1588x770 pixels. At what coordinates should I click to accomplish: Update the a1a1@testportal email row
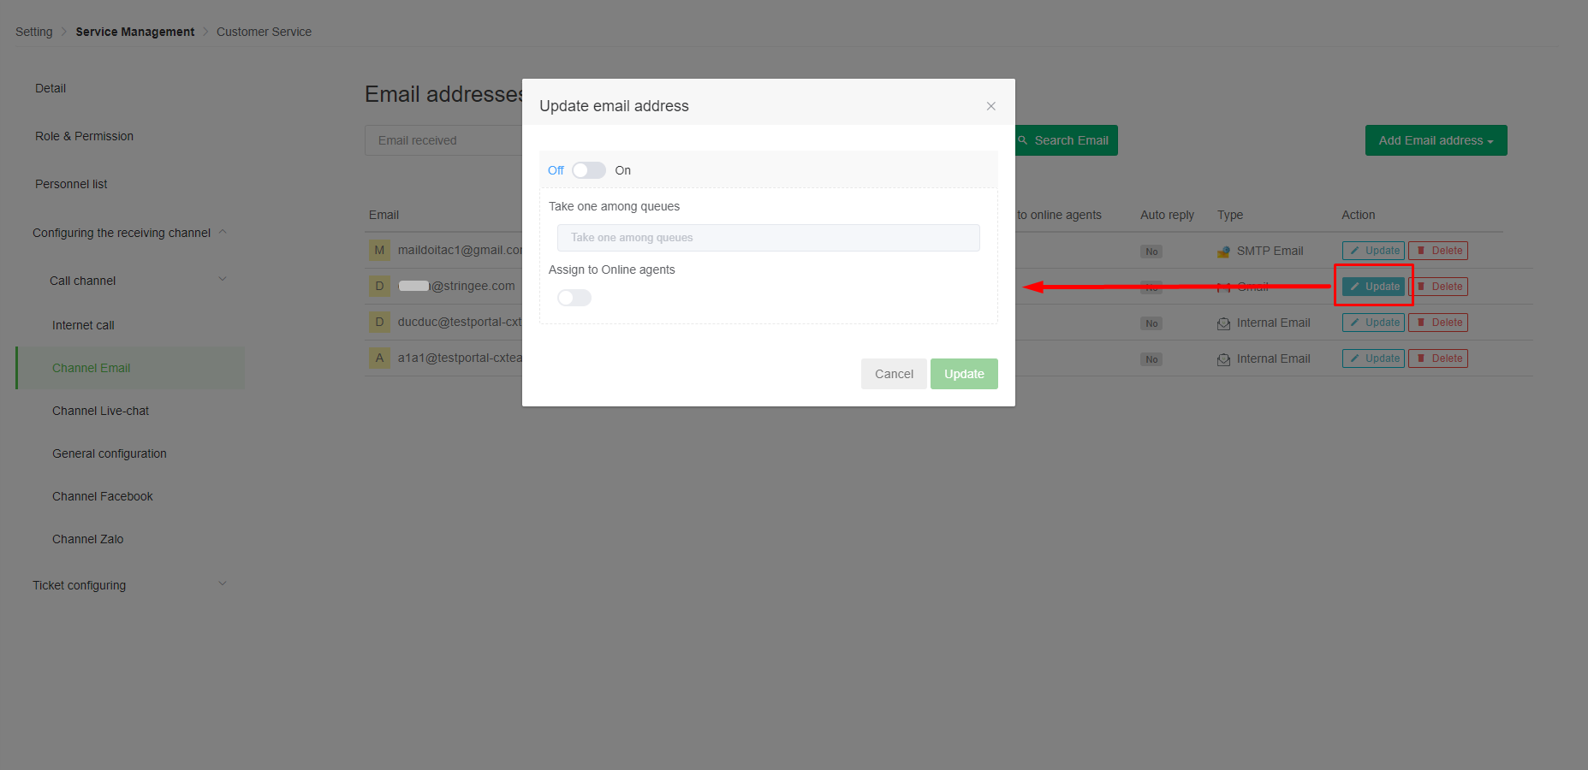click(1373, 358)
